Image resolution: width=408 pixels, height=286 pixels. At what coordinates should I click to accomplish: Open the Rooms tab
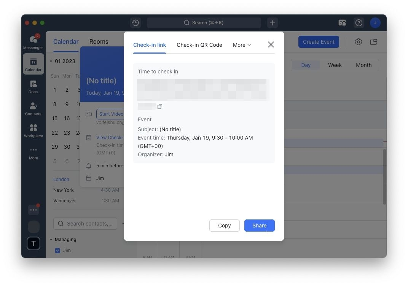click(99, 41)
